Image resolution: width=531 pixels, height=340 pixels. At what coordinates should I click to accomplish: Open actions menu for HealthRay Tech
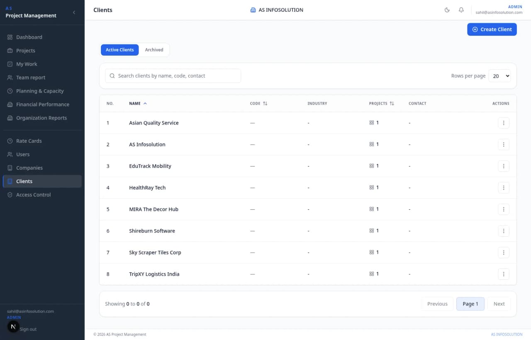tap(503, 188)
